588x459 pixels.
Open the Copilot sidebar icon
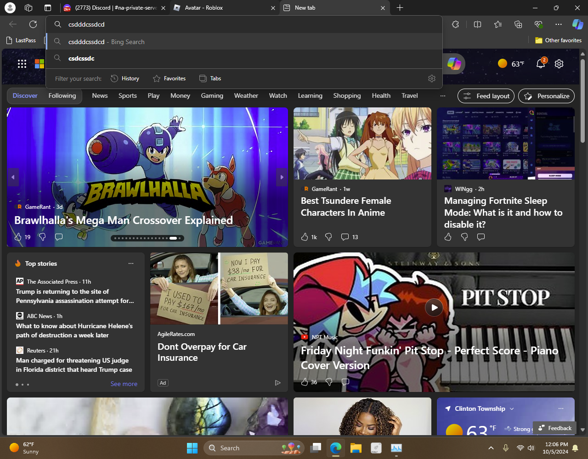pyautogui.click(x=577, y=24)
